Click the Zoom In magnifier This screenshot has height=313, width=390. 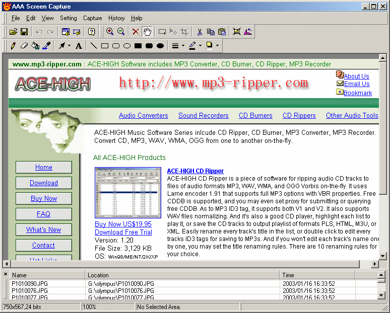(110, 32)
